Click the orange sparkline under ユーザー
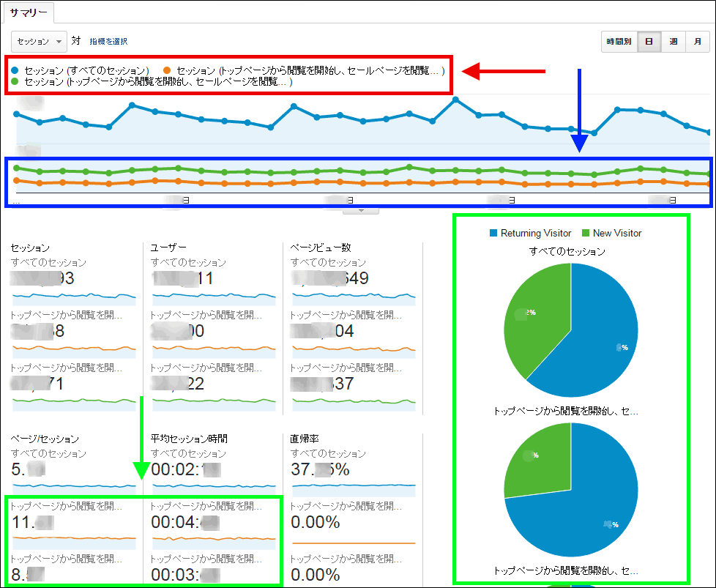The width and height of the screenshot is (716, 588). click(214, 351)
